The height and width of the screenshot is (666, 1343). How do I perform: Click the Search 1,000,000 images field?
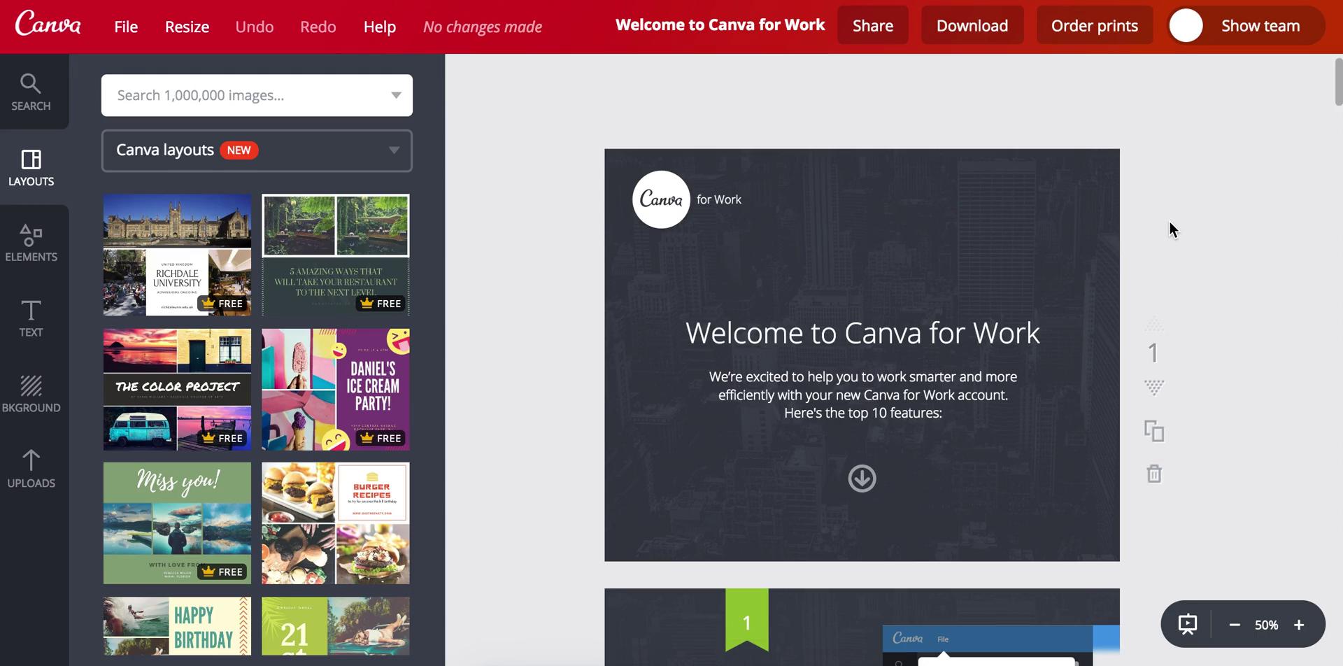coord(257,95)
